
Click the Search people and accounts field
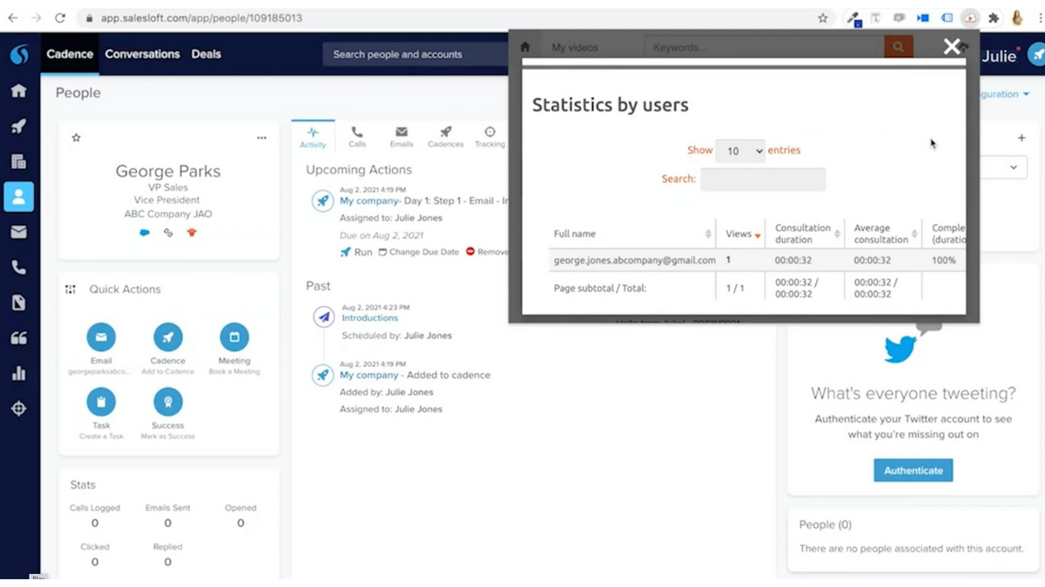coord(415,54)
